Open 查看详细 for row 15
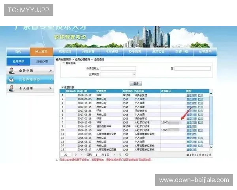Image resolution: width=237 pixels, height=190 pixels. [192, 150]
